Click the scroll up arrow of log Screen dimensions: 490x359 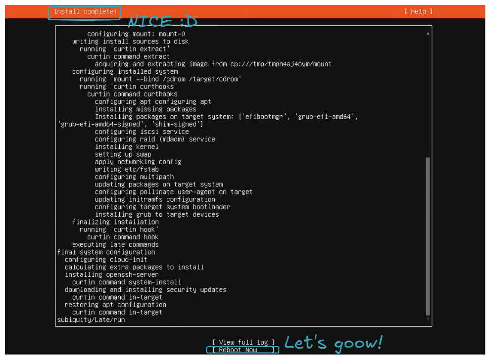click(428, 34)
